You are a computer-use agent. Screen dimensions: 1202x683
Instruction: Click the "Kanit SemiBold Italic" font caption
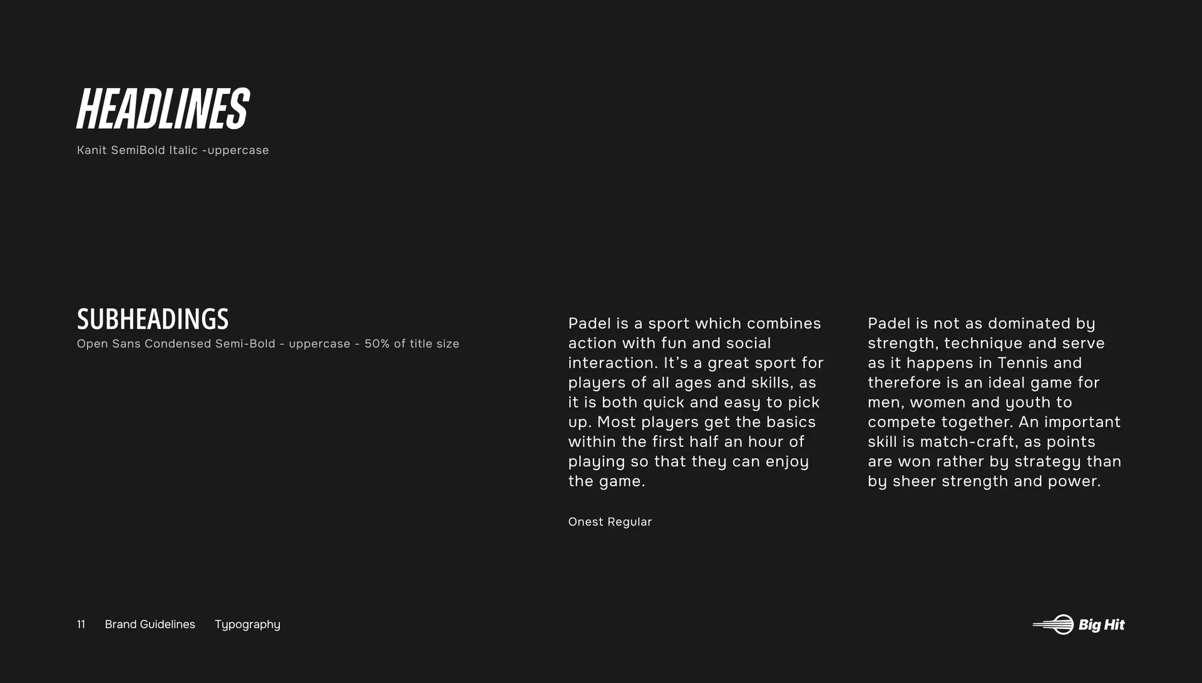coord(137,150)
